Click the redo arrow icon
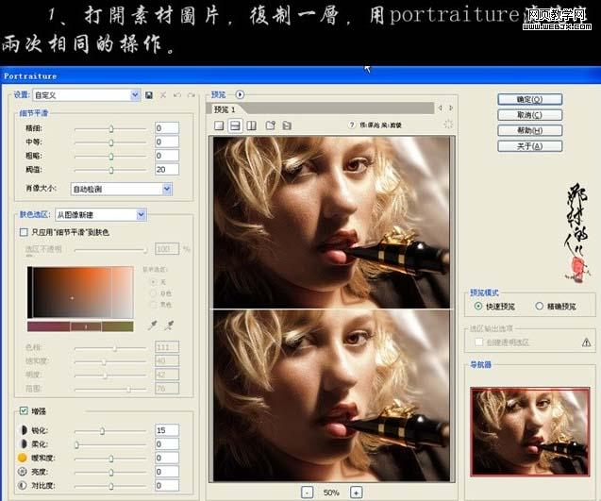Image resolution: width=601 pixels, height=501 pixels. pyautogui.click(x=192, y=94)
